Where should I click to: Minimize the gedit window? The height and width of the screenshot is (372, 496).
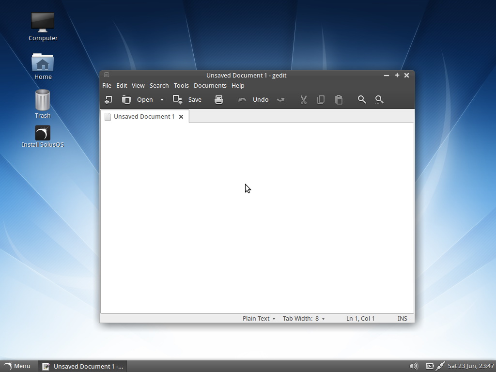pos(386,75)
